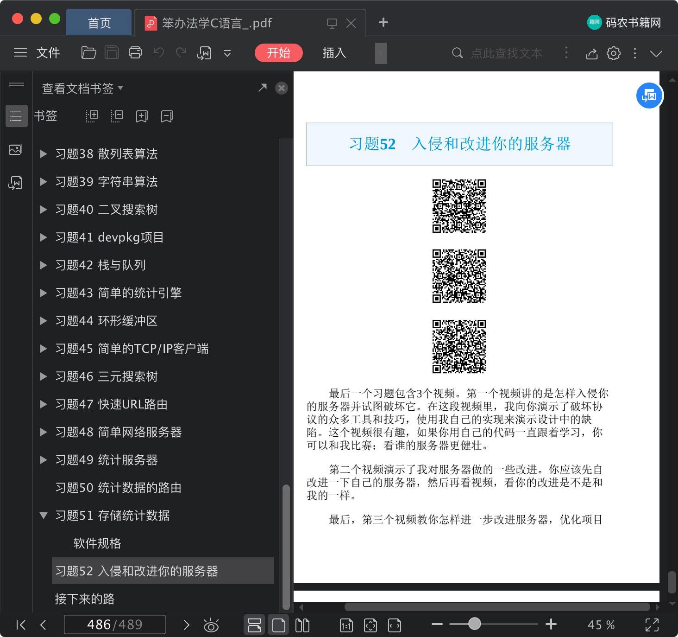Open bookmark 习题47 快速URL路由
This screenshot has height=637, width=678.
click(x=111, y=404)
